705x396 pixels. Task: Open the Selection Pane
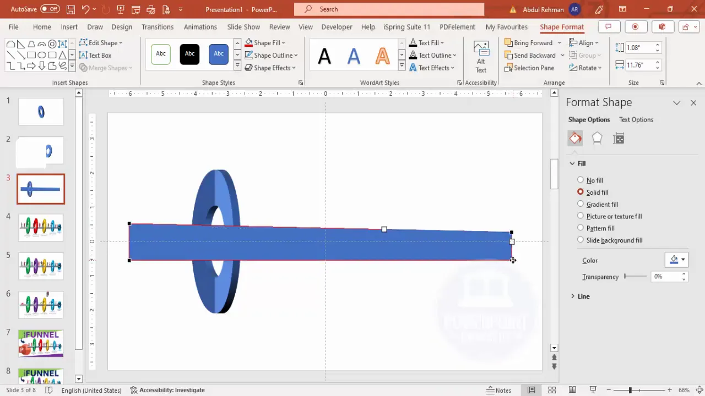(529, 68)
